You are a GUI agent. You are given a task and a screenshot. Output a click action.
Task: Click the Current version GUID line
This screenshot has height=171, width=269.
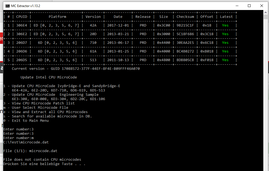76,68
